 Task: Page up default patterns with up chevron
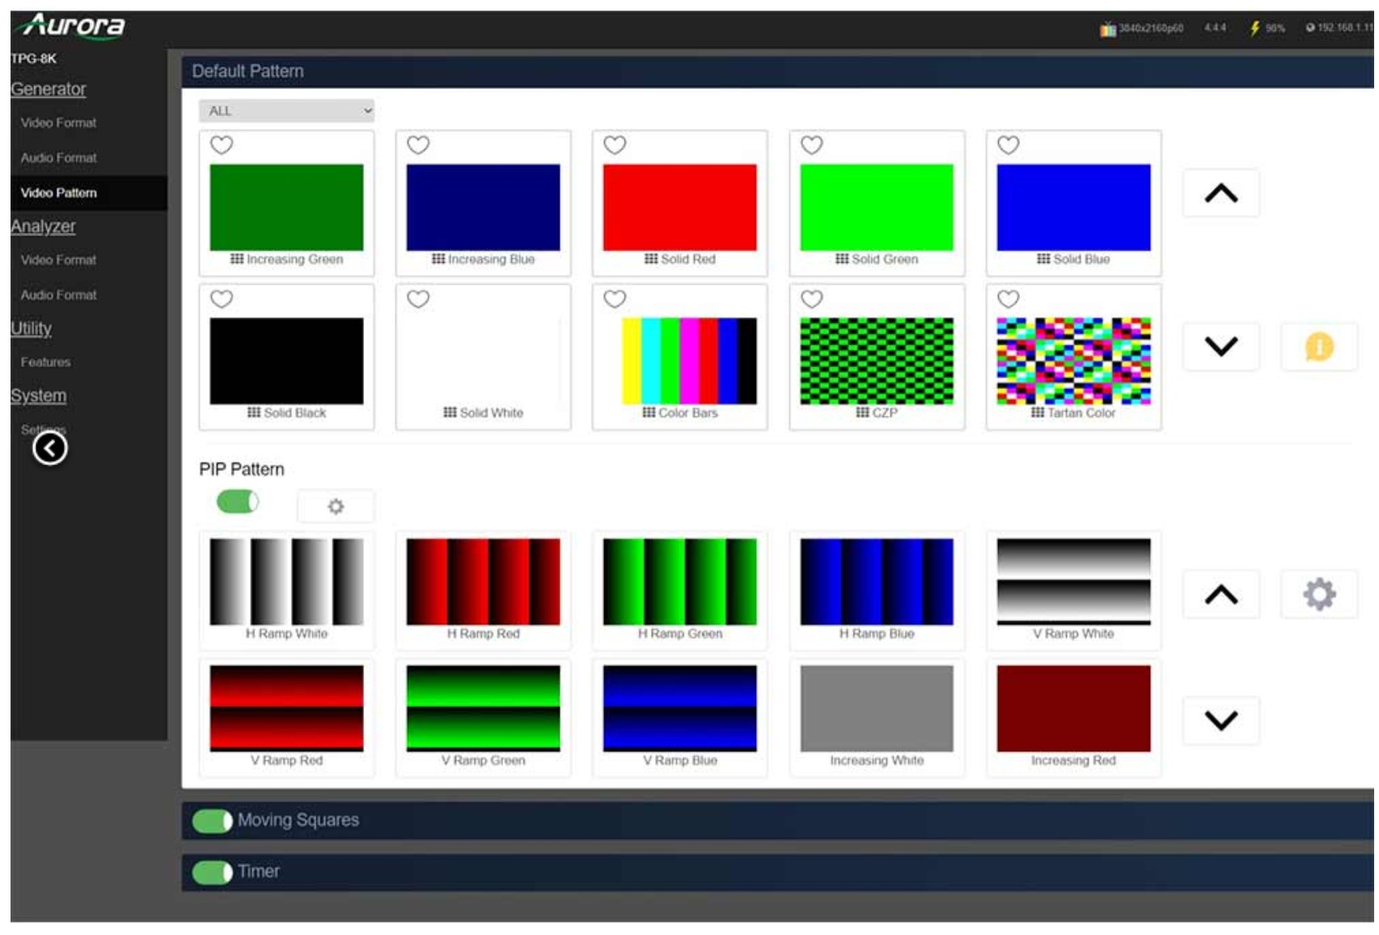[1221, 193]
